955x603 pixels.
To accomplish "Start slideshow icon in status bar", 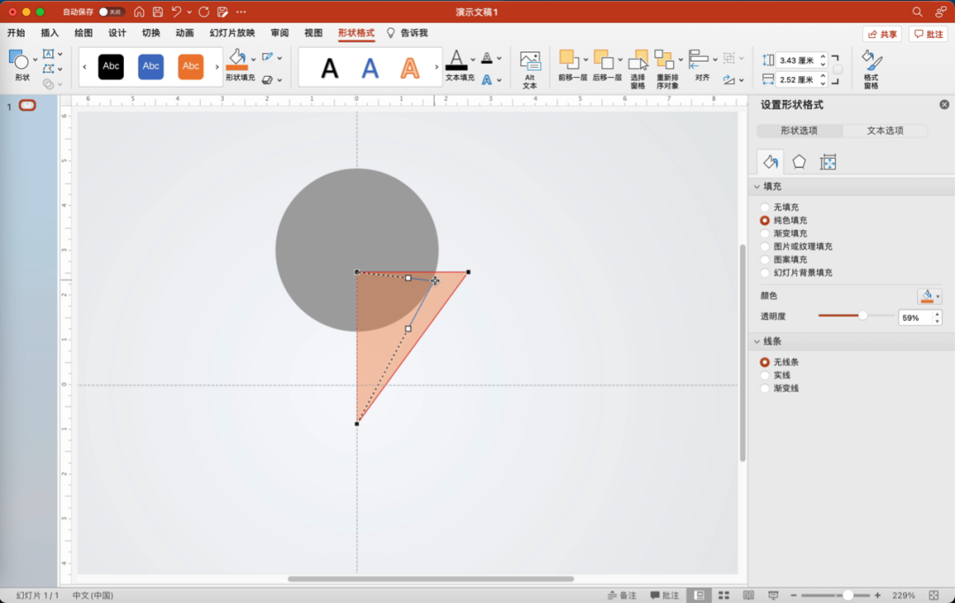I will coord(773,595).
